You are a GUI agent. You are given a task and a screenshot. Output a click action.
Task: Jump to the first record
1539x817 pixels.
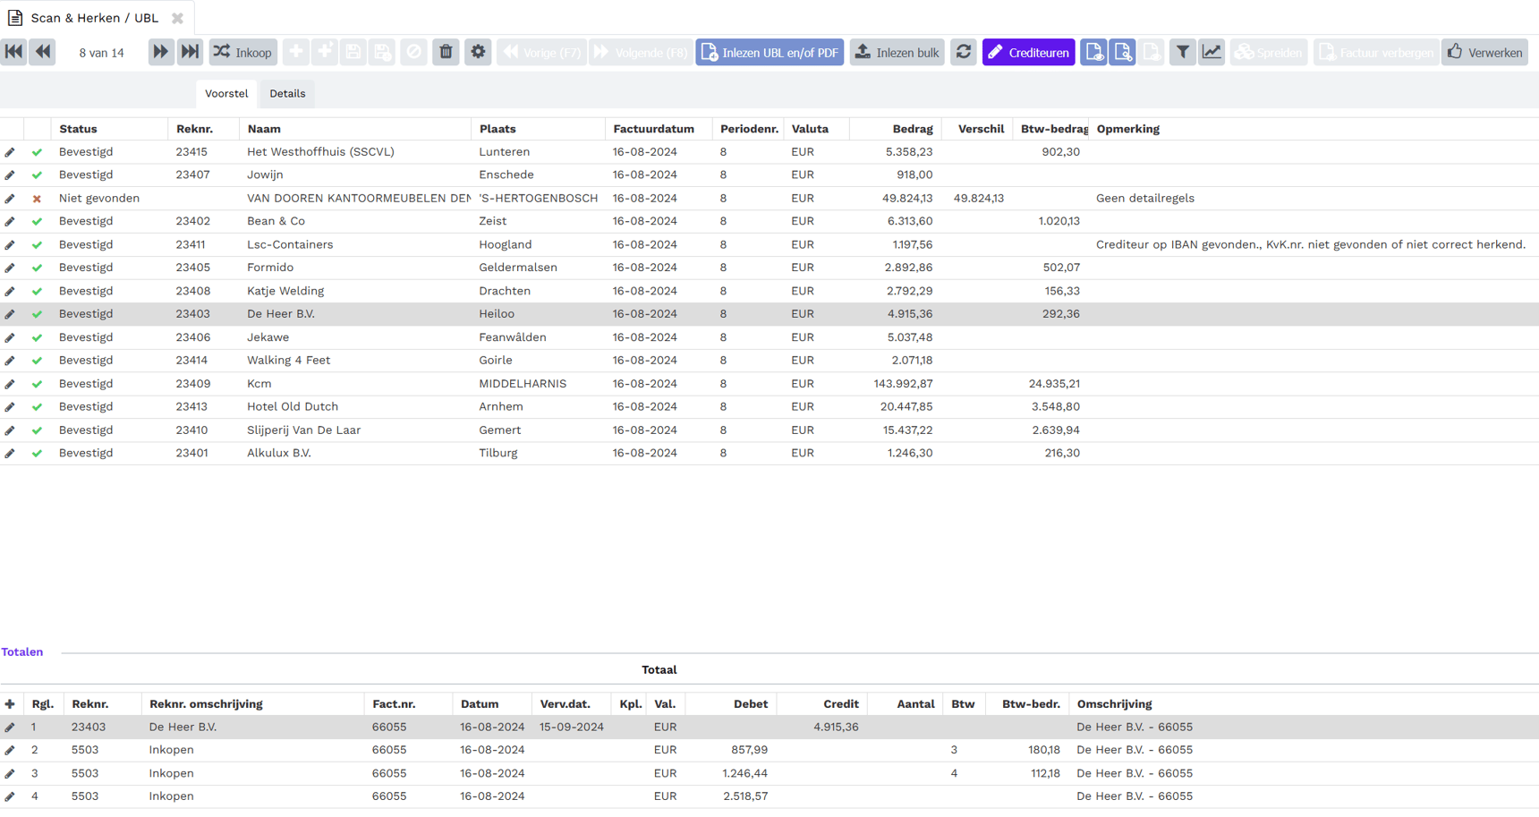pos(14,52)
